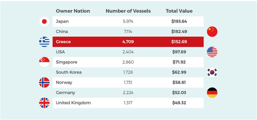Click China's vessel count 7,114

pyautogui.click(x=128, y=32)
